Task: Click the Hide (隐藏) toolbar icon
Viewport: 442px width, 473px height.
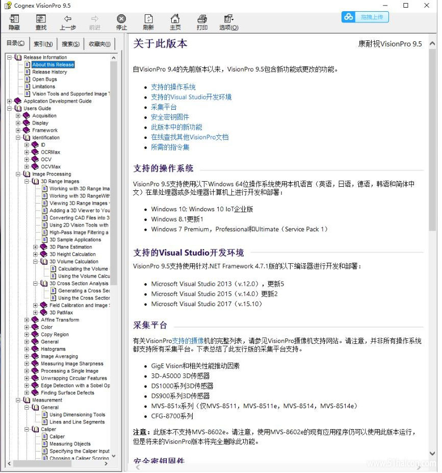Action: click(14, 19)
